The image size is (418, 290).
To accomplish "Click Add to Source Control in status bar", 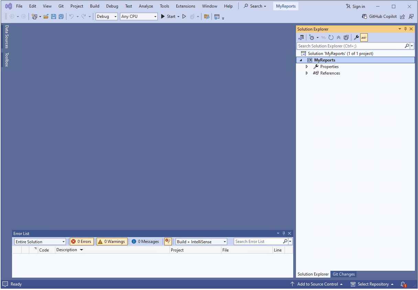I will pyautogui.click(x=317, y=284).
